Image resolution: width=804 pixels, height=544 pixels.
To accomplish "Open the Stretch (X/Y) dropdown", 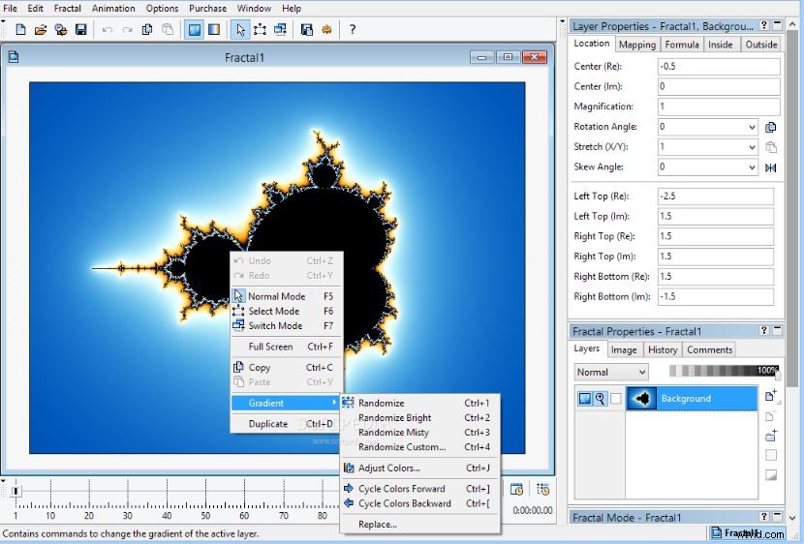I will 751,147.
